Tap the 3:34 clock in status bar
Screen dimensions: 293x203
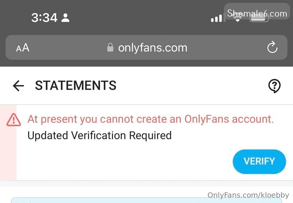tap(44, 18)
